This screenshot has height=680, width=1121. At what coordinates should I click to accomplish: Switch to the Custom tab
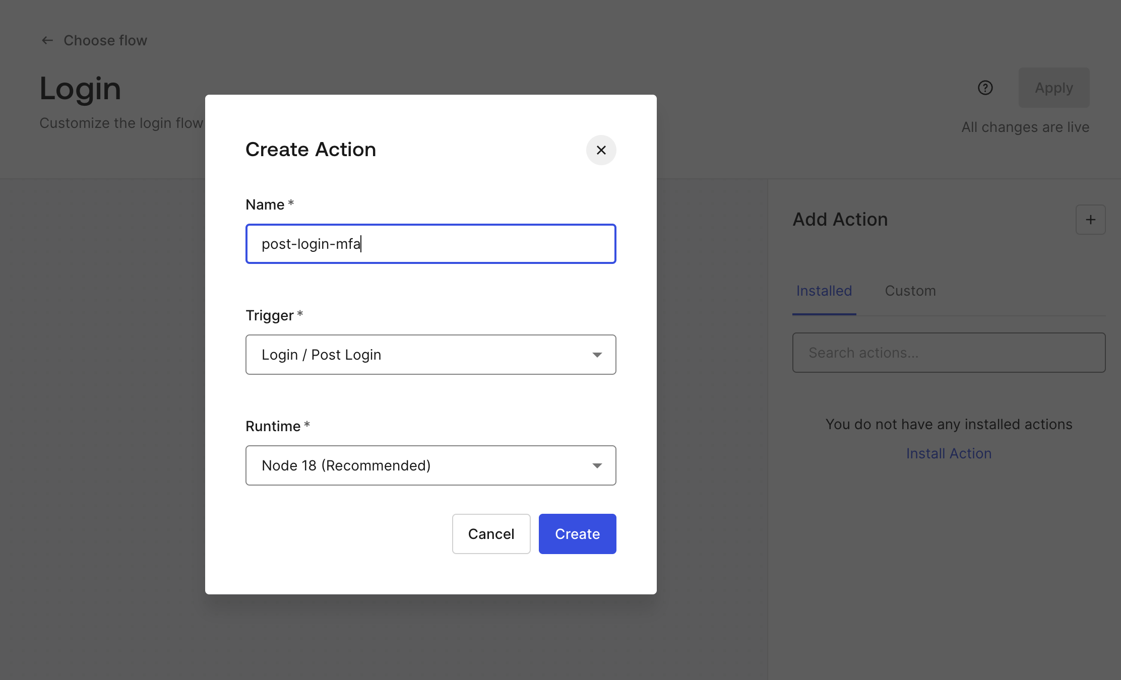[x=910, y=291]
